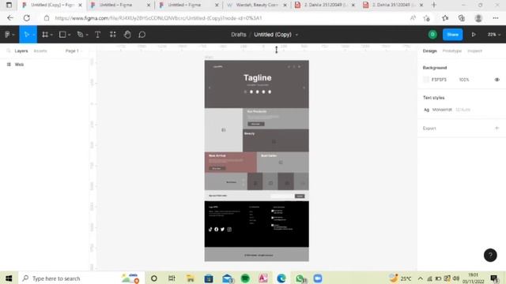Click the background color swatch
The image size is (506, 284).
pyautogui.click(x=426, y=80)
